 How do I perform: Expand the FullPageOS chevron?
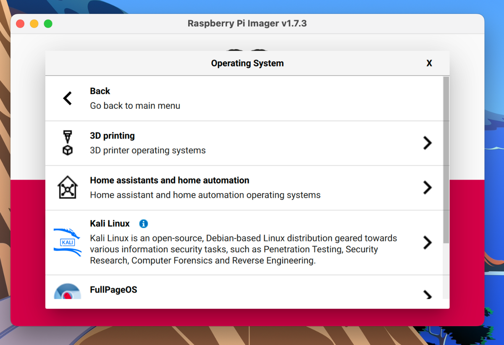[x=428, y=295]
